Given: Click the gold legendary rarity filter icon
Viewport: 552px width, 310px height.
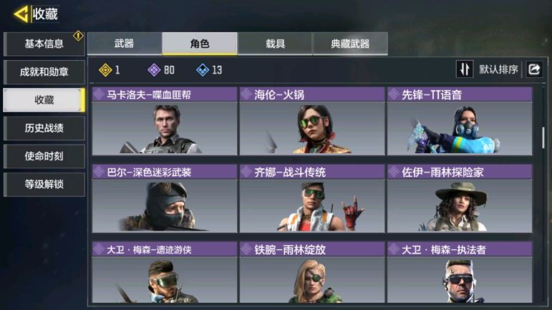Looking at the screenshot, I should pyautogui.click(x=105, y=70).
